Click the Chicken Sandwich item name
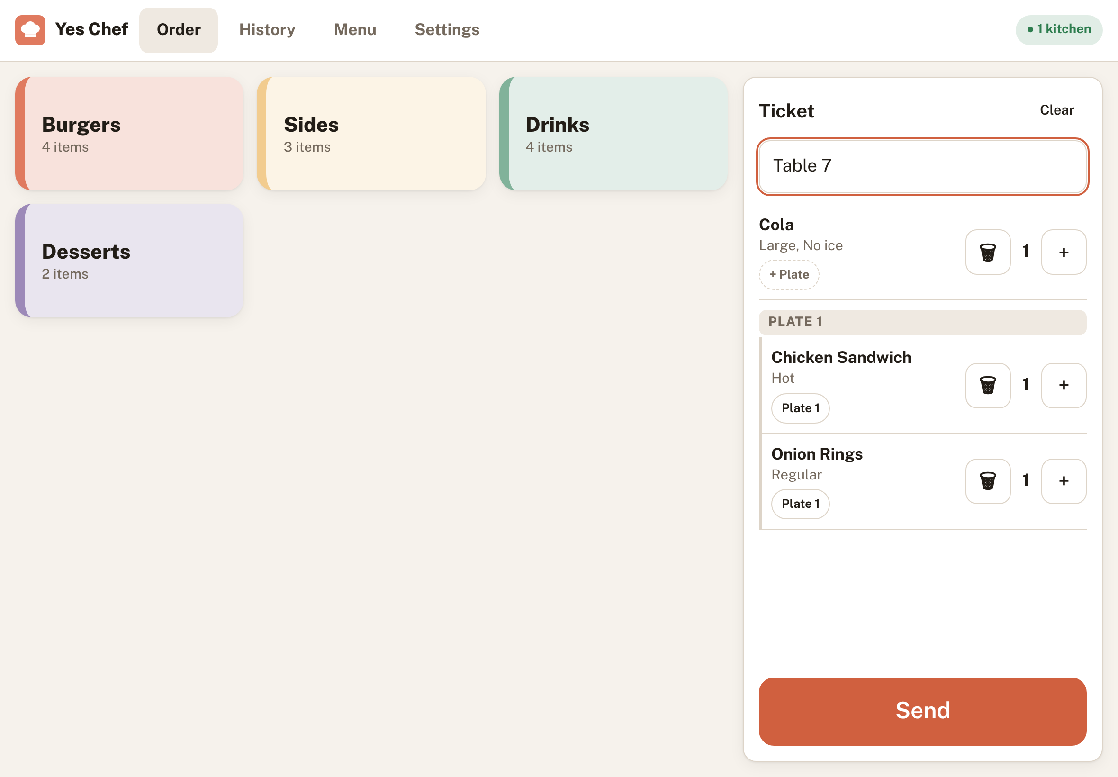Viewport: 1118px width, 777px height. coord(841,357)
